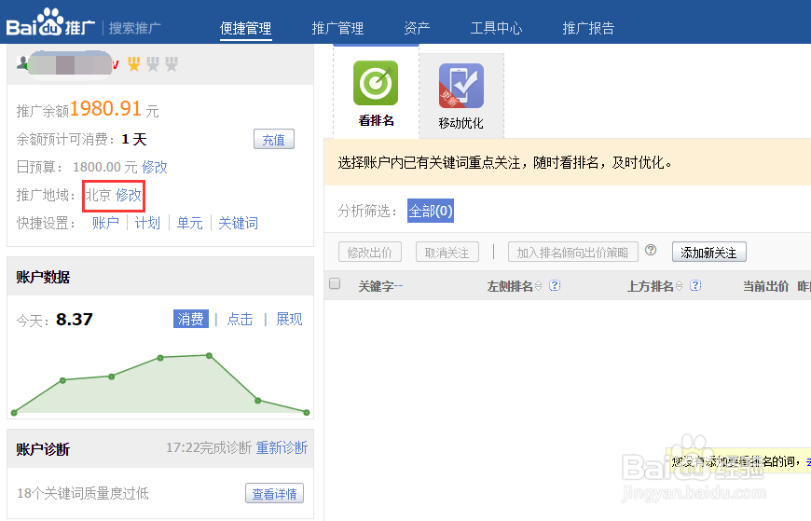The image size is (811, 521).
Task: Open the 推广报告 menu
Action: click(588, 28)
